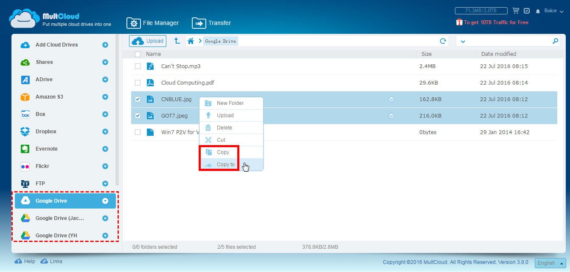
Task: Refresh the file list
Action: (x=443, y=41)
